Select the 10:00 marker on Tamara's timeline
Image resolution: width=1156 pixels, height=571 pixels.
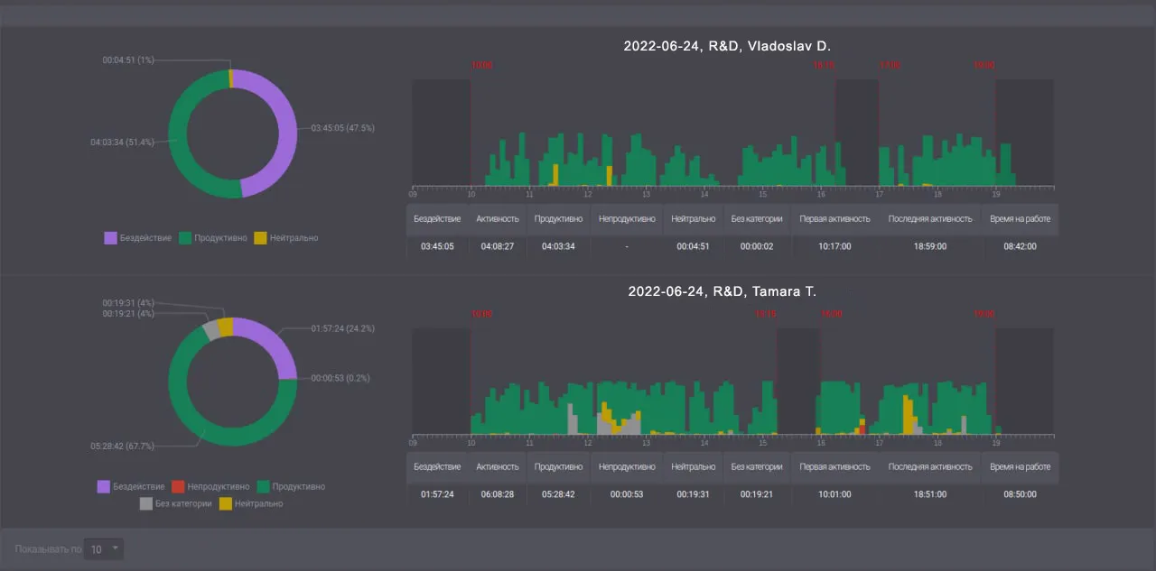(x=481, y=314)
